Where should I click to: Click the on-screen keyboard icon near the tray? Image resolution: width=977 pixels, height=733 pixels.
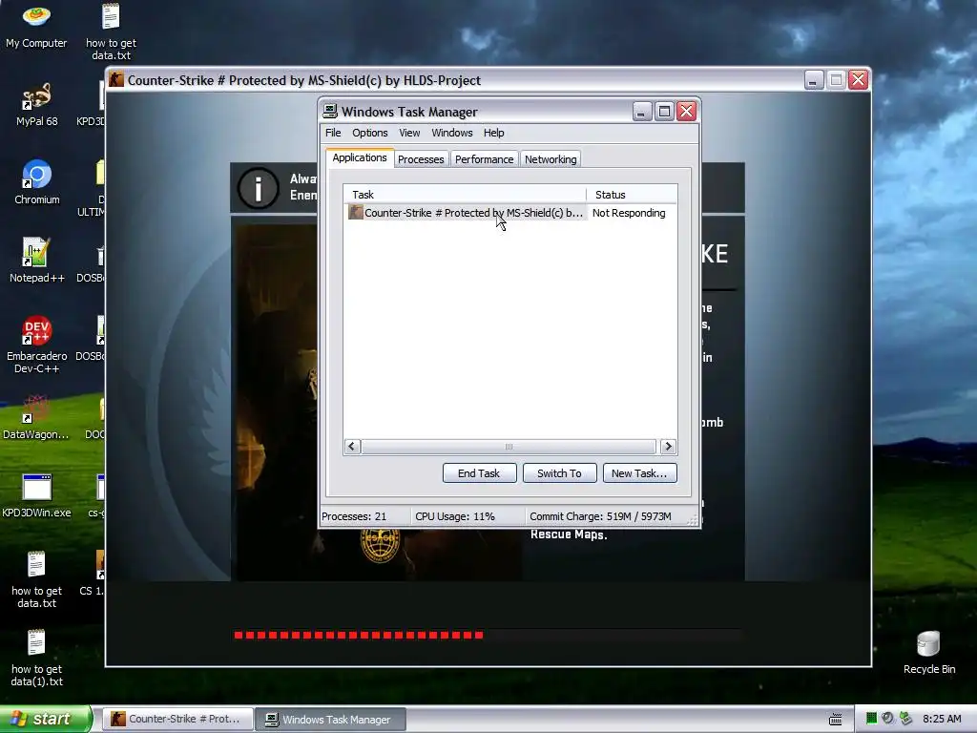click(x=836, y=720)
